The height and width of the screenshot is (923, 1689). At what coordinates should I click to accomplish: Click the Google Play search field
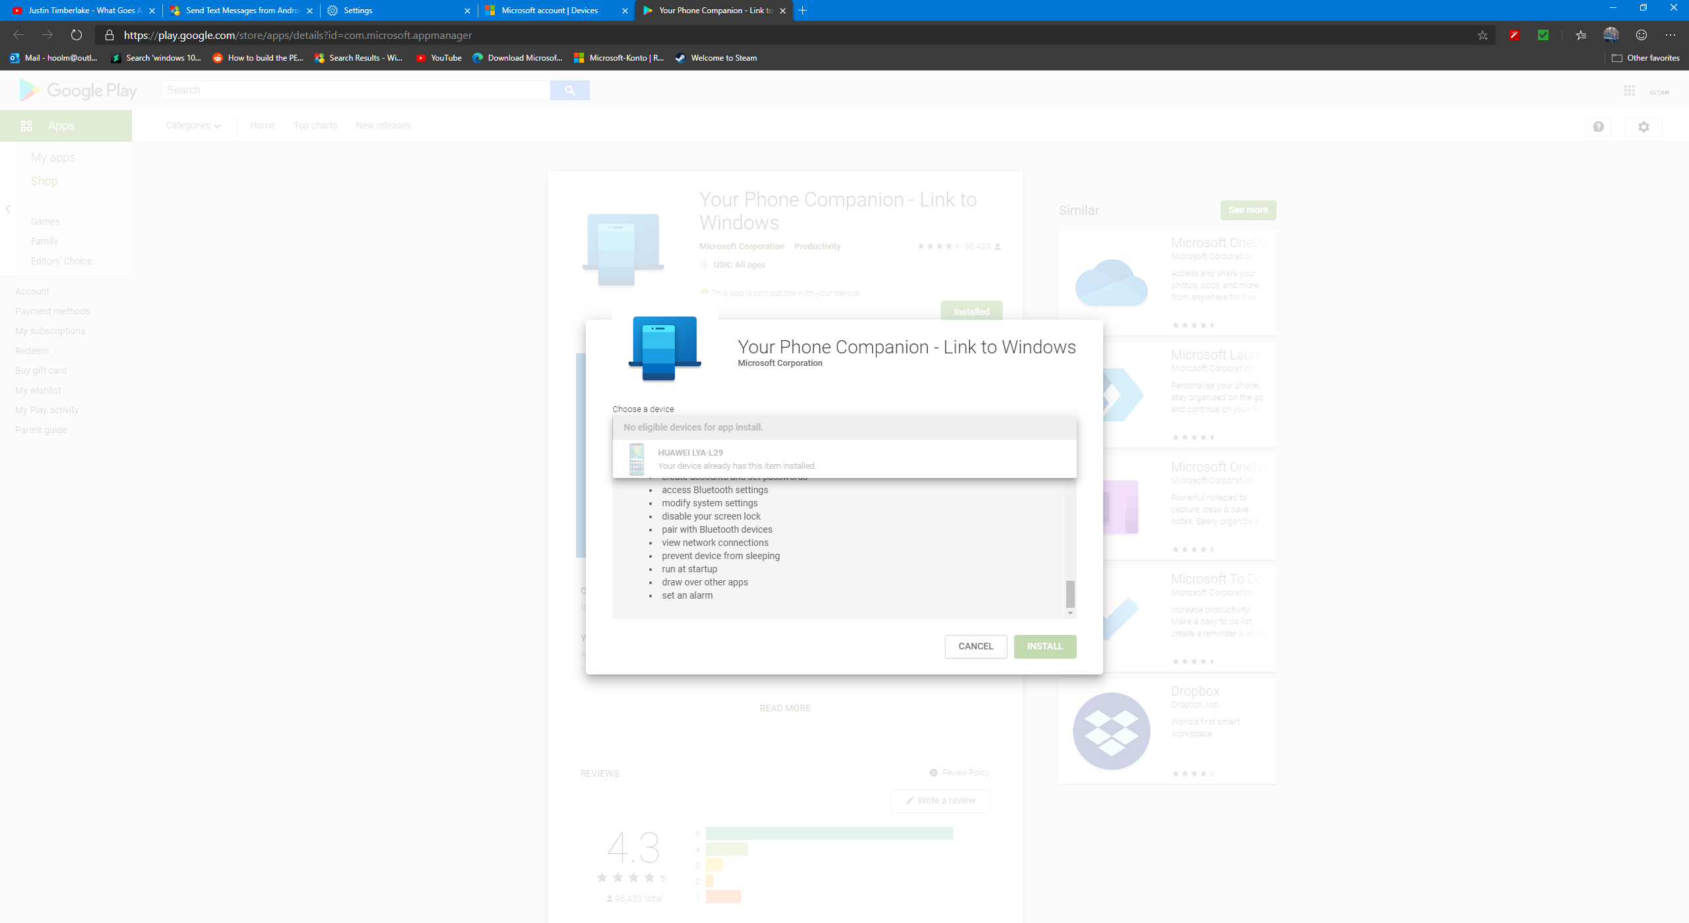click(x=355, y=90)
